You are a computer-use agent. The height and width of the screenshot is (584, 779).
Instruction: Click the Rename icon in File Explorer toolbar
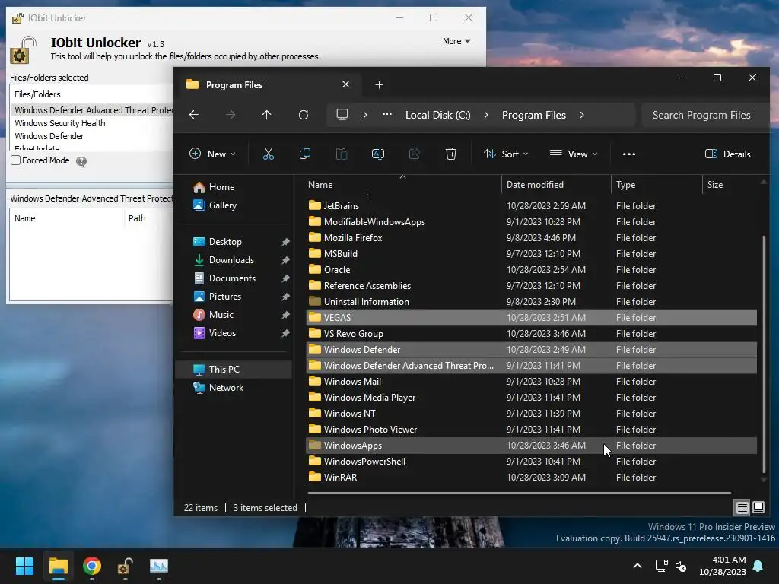coord(378,154)
